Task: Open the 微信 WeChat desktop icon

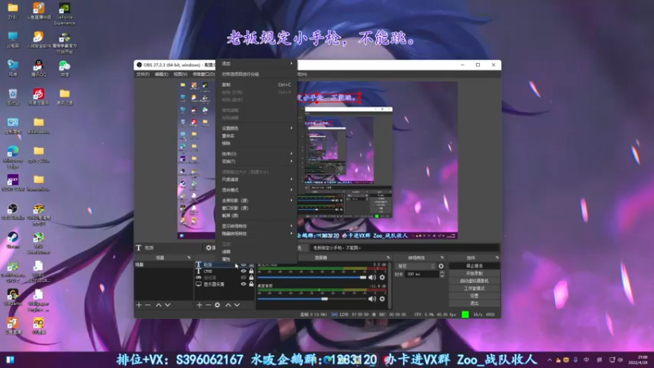Action: tap(65, 68)
